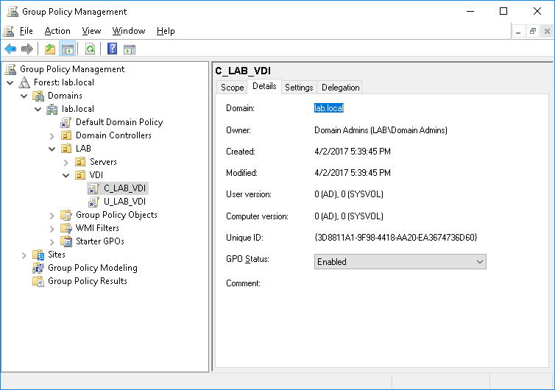Open the Window menu
555x390 pixels.
[128, 31]
